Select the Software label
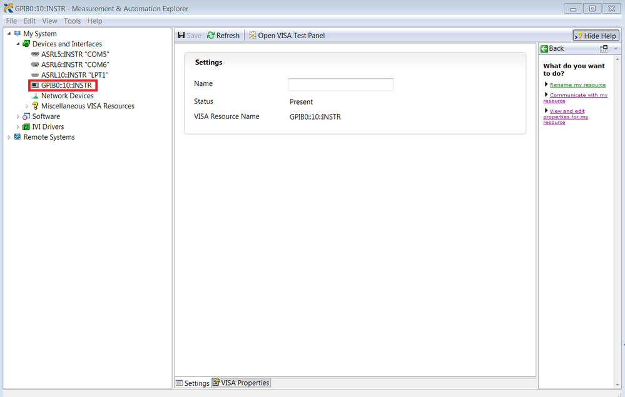The width and height of the screenshot is (625, 397). 46,116
